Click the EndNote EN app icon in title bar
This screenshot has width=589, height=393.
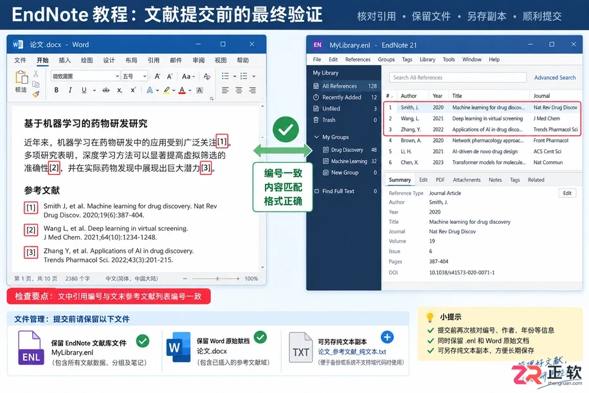point(318,45)
